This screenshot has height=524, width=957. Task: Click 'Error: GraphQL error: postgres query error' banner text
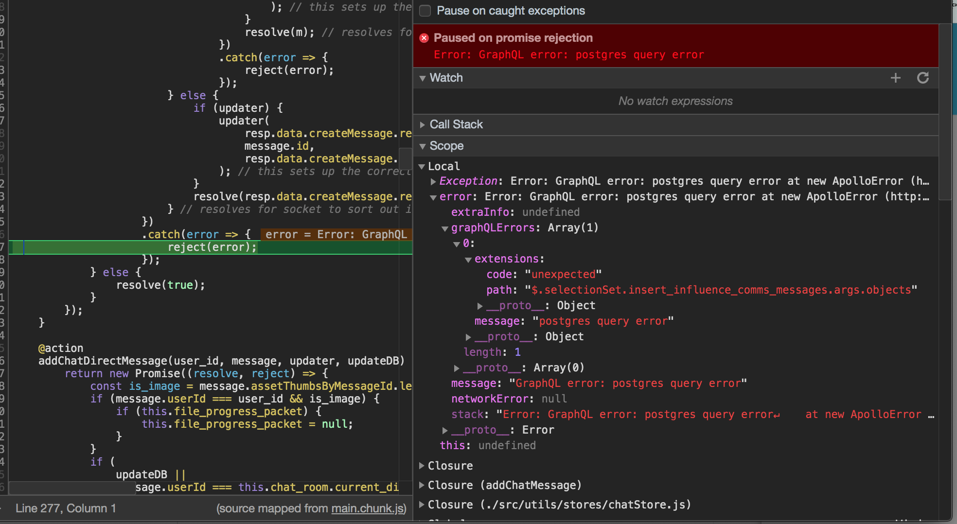(x=568, y=54)
